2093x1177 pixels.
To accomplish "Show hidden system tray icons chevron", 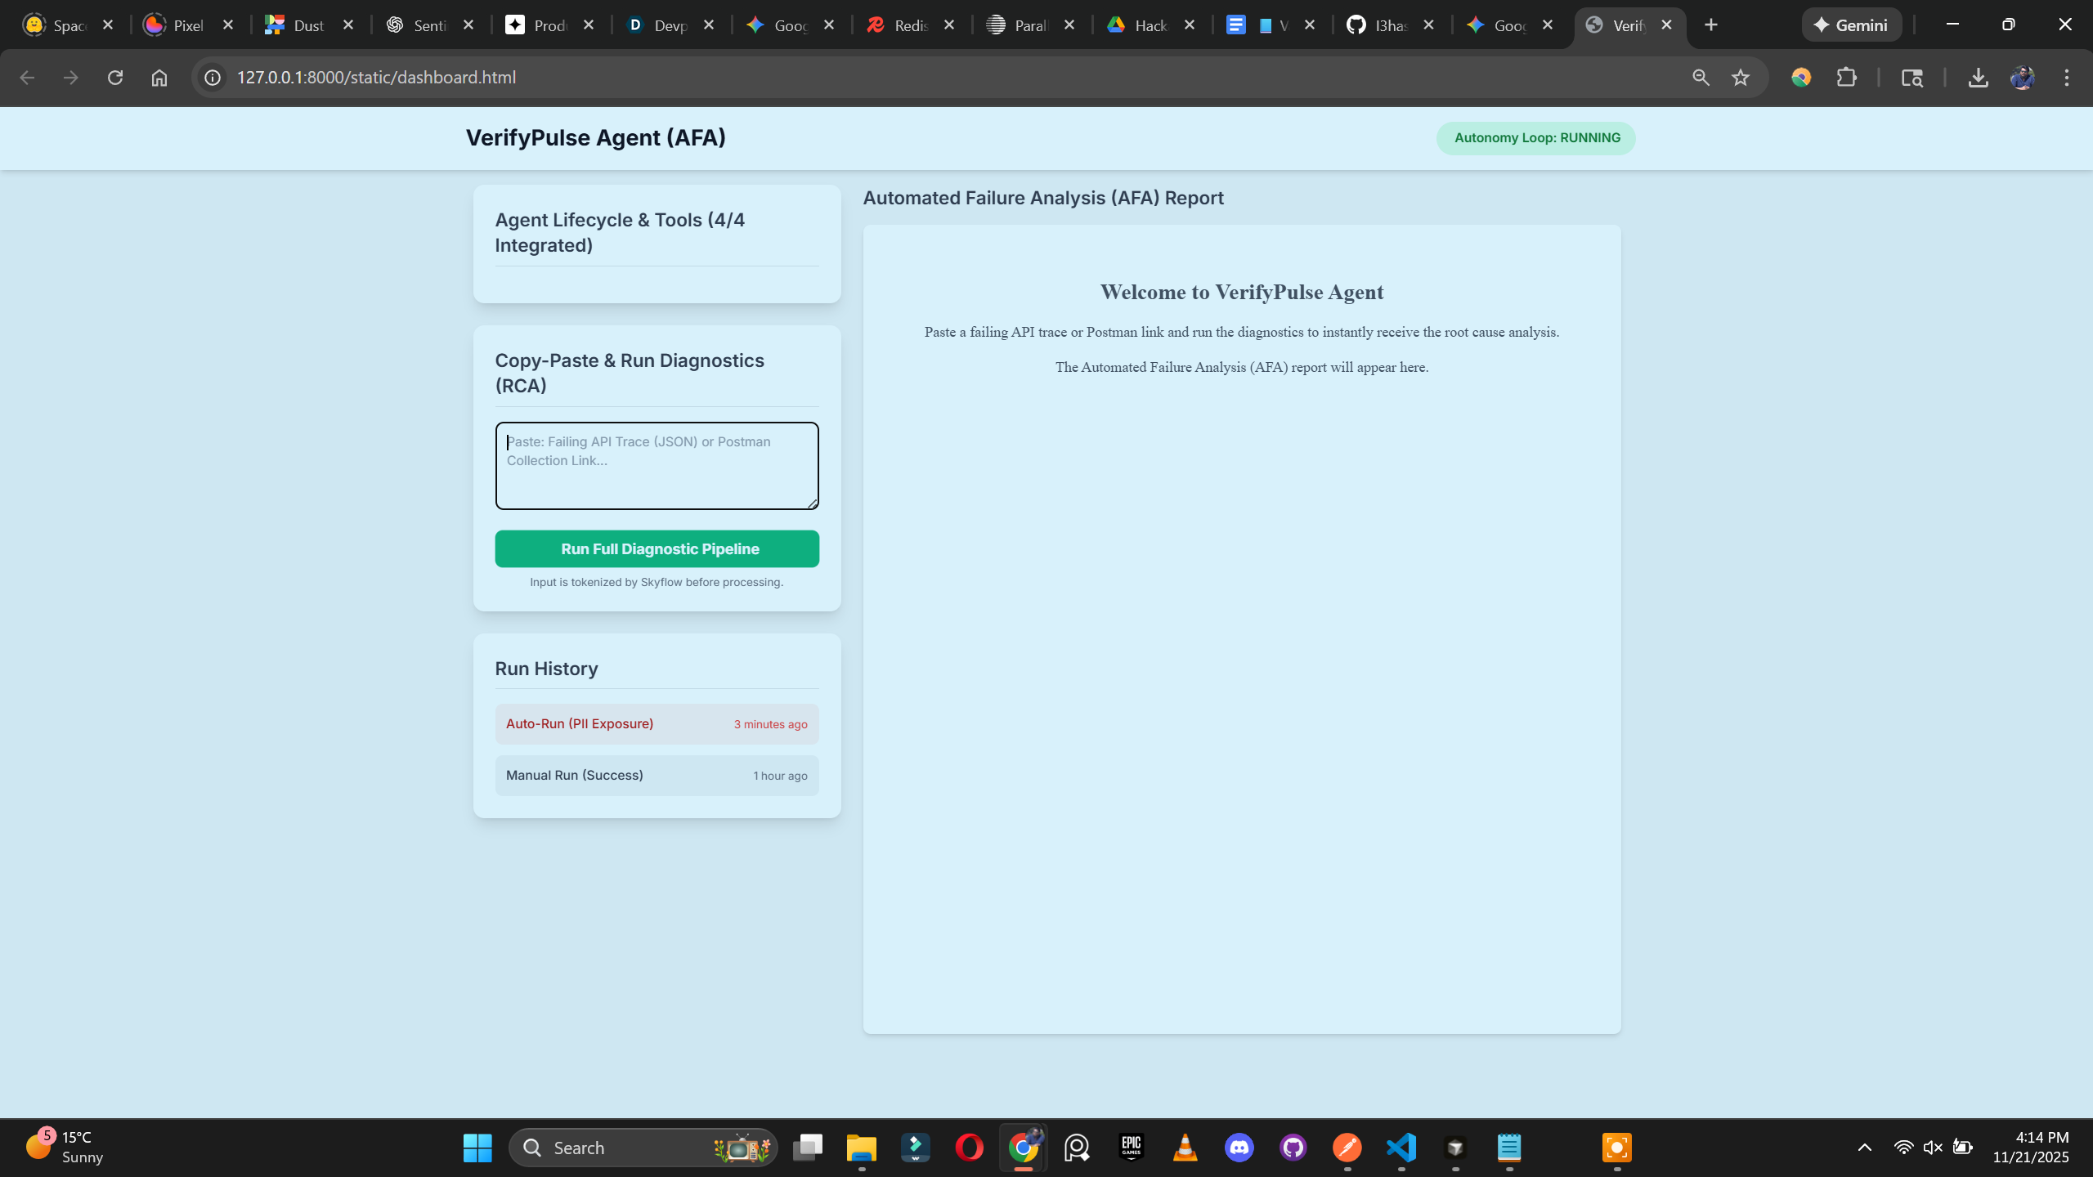I will point(1865,1148).
